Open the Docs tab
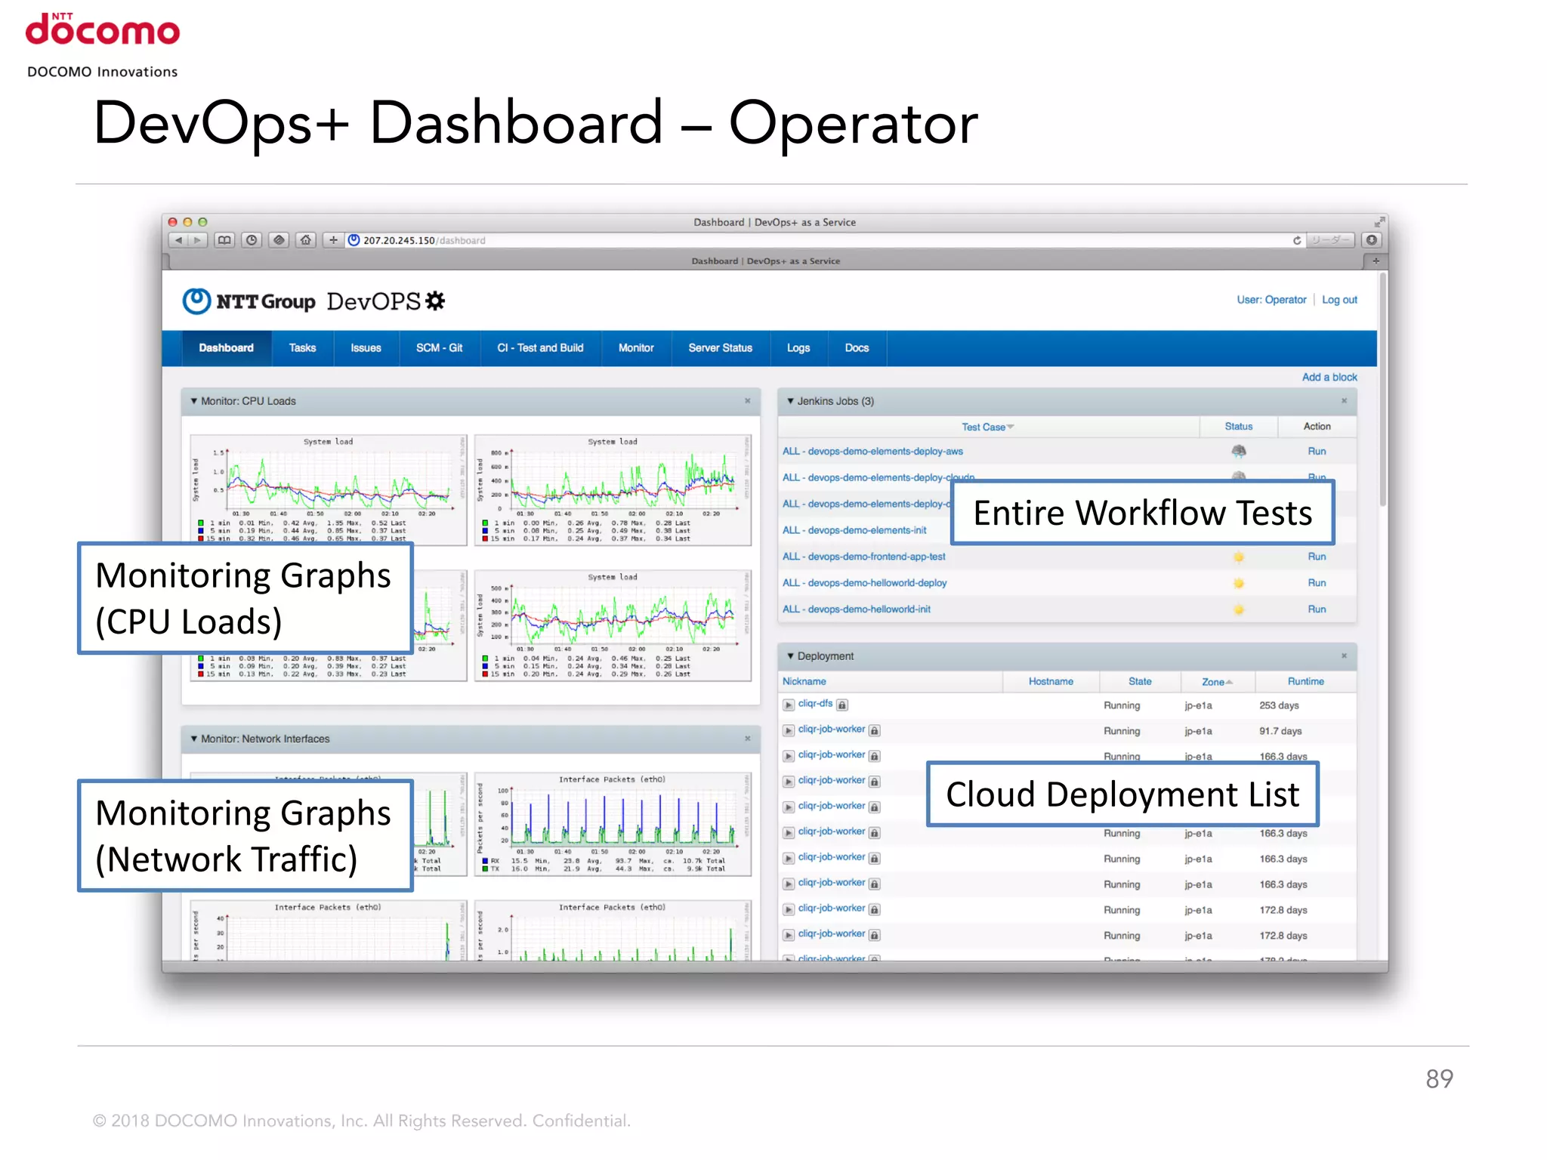Screen dimensions: 1547x1160 coord(857,348)
